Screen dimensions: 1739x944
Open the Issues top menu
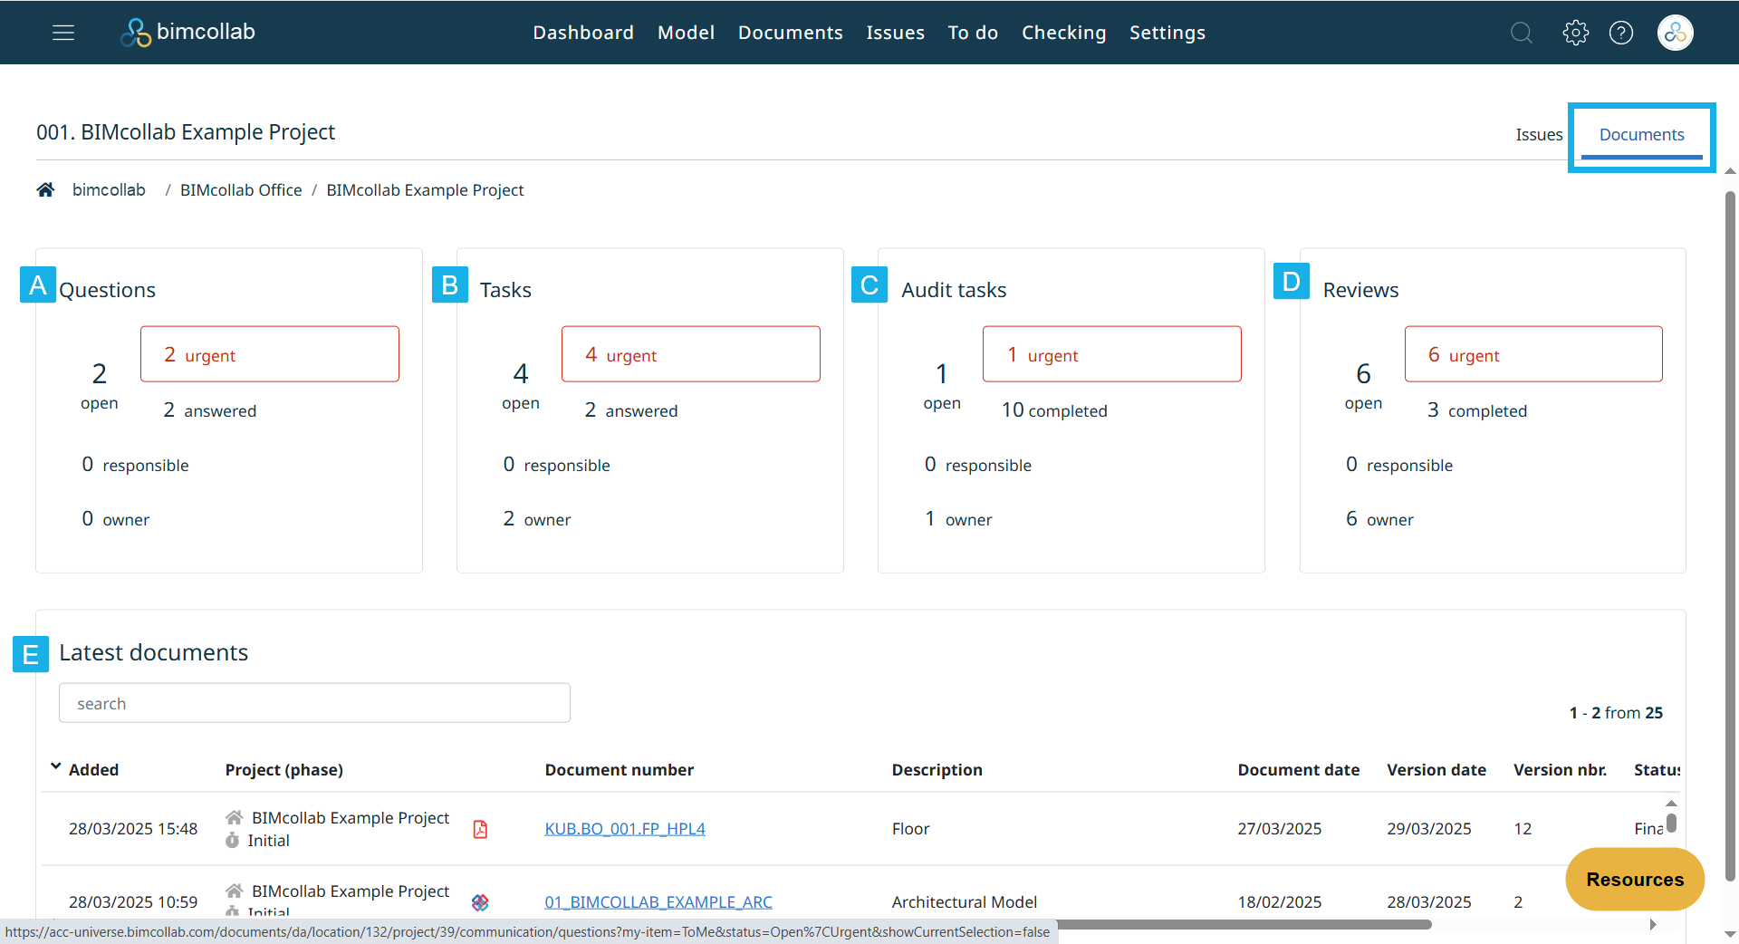895,33
